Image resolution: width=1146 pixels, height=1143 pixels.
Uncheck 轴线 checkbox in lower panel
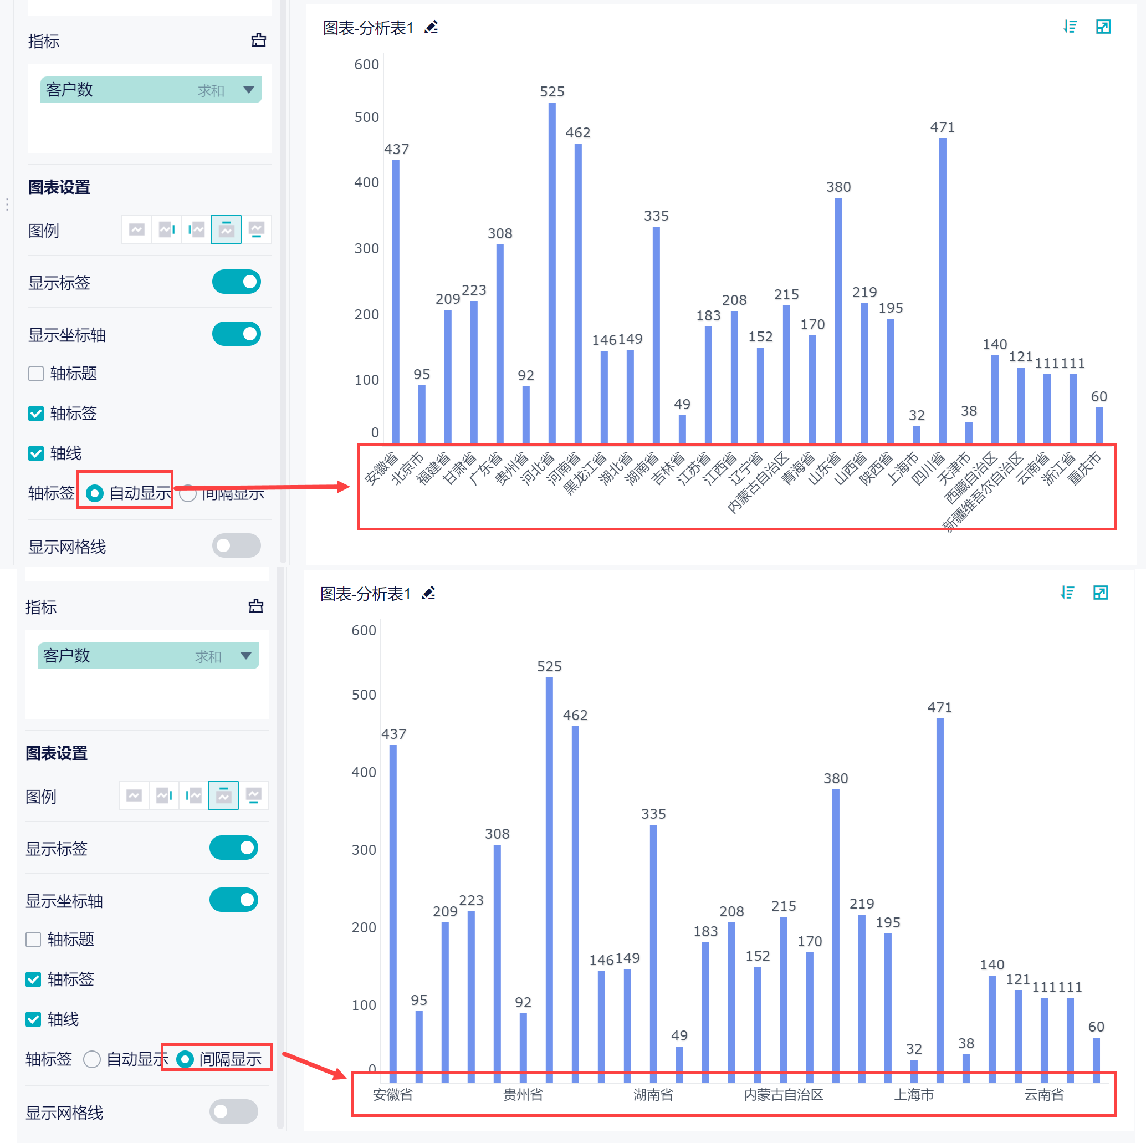click(34, 1019)
